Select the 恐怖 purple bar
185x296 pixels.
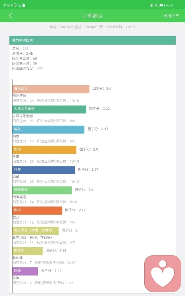[x=25, y=271]
